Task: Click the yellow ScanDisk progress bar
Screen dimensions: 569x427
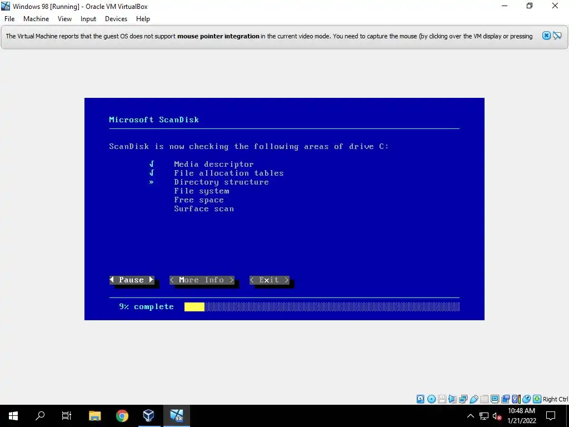Action: (194, 307)
